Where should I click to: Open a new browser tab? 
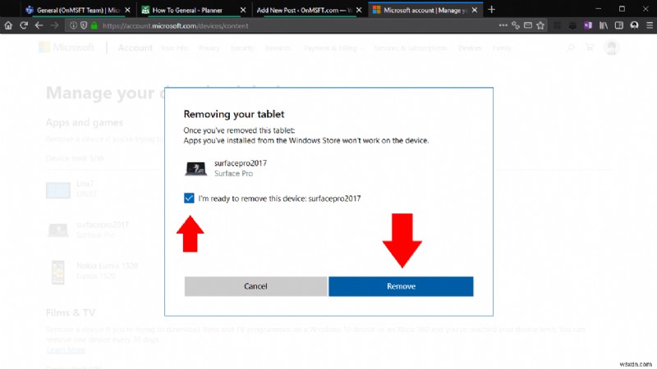point(491,10)
